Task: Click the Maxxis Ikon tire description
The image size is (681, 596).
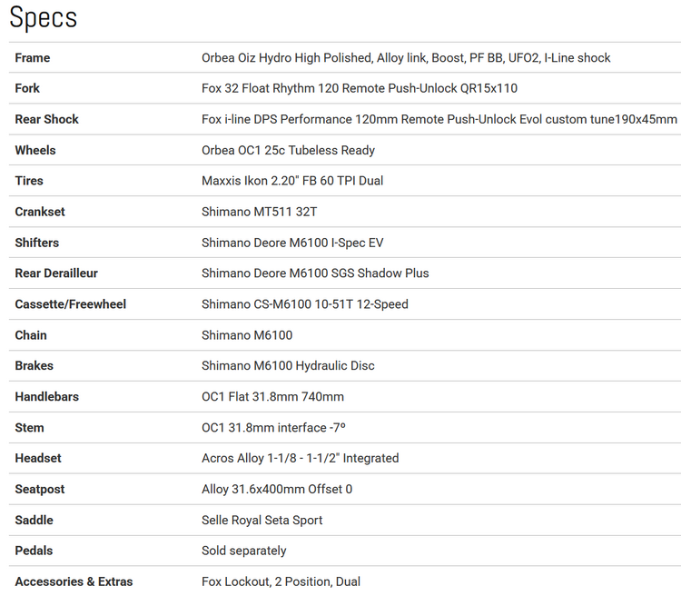Action: pyautogui.click(x=292, y=181)
